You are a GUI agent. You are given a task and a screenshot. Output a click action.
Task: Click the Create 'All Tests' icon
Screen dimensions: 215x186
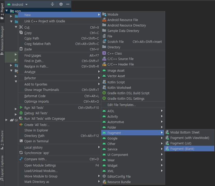[x=21, y=124]
